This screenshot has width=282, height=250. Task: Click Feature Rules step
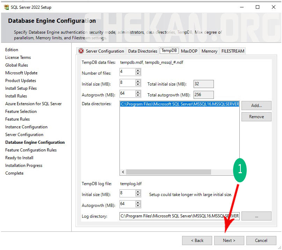click(x=17, y=119)
